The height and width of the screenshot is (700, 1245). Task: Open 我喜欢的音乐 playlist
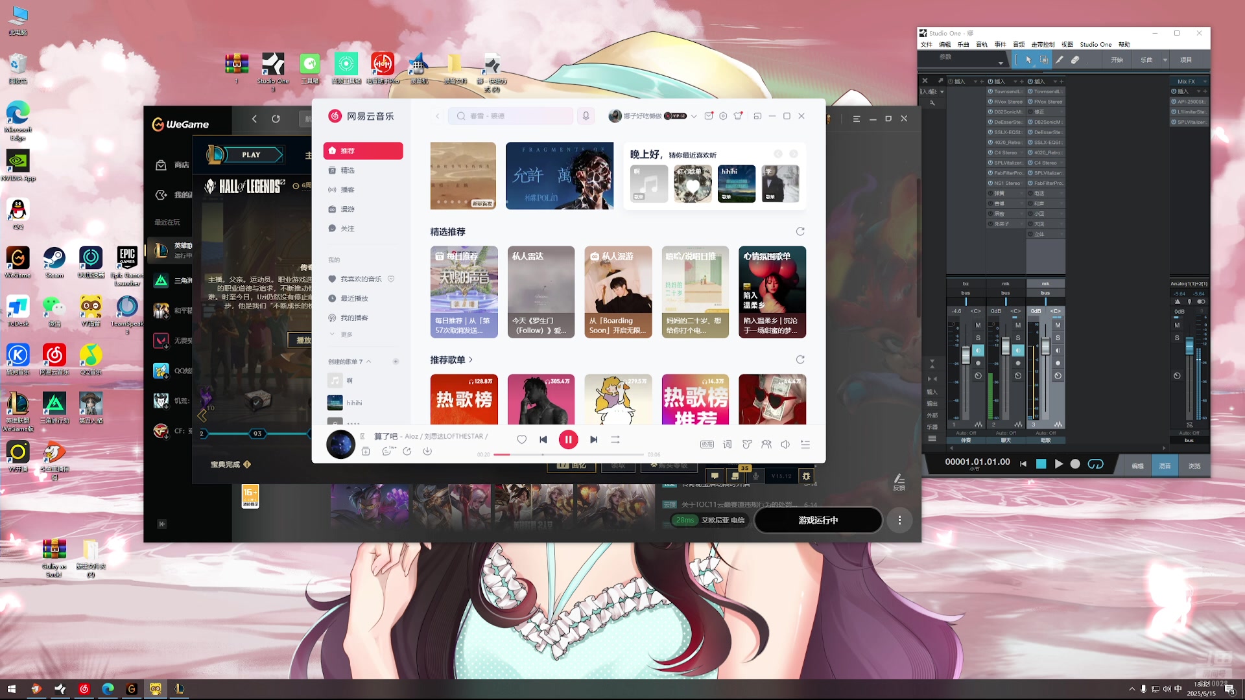(361, 279)
